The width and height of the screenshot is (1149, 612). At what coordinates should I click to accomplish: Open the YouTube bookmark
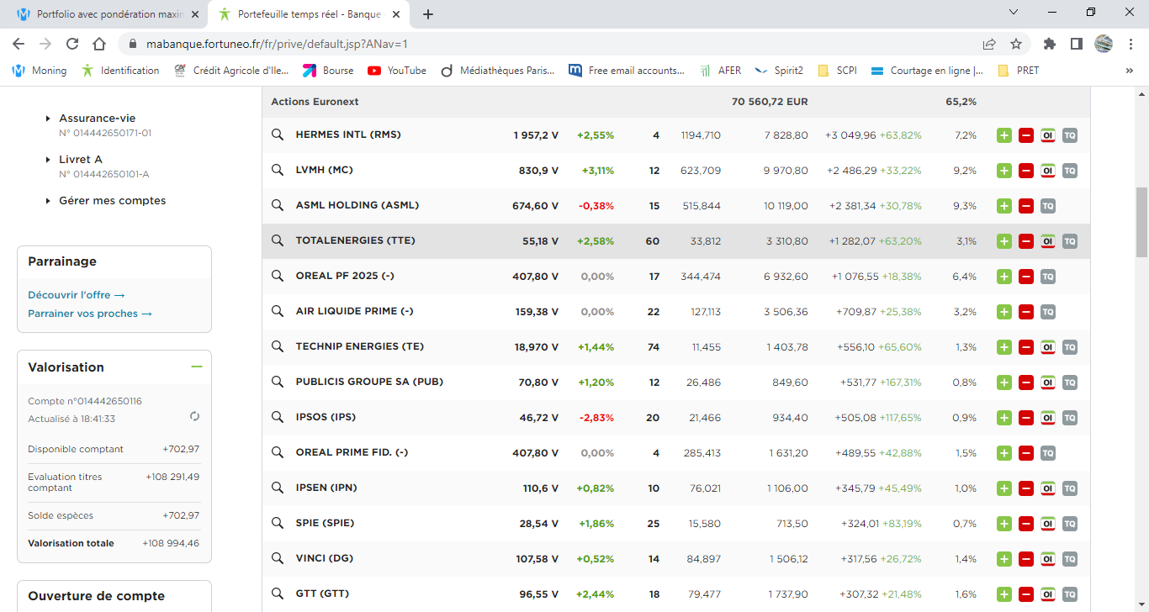click(x=397, y=71)
